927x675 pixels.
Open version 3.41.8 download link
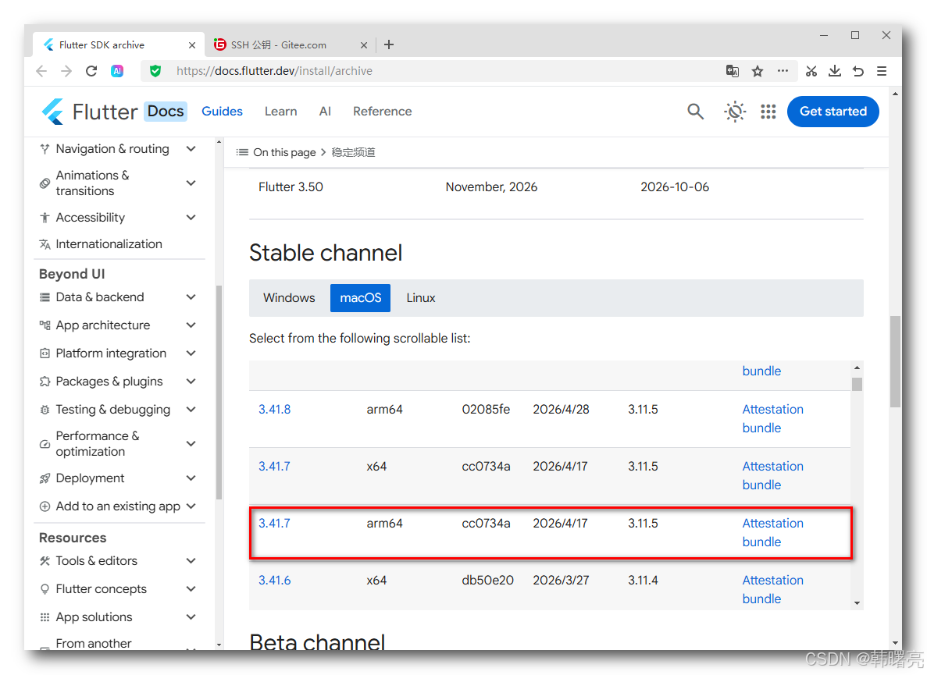pyautogui.click(x=274, y=409)
